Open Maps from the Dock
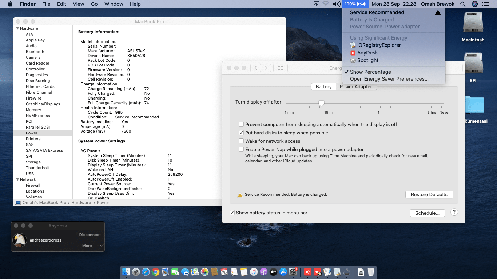 point(195,272)
